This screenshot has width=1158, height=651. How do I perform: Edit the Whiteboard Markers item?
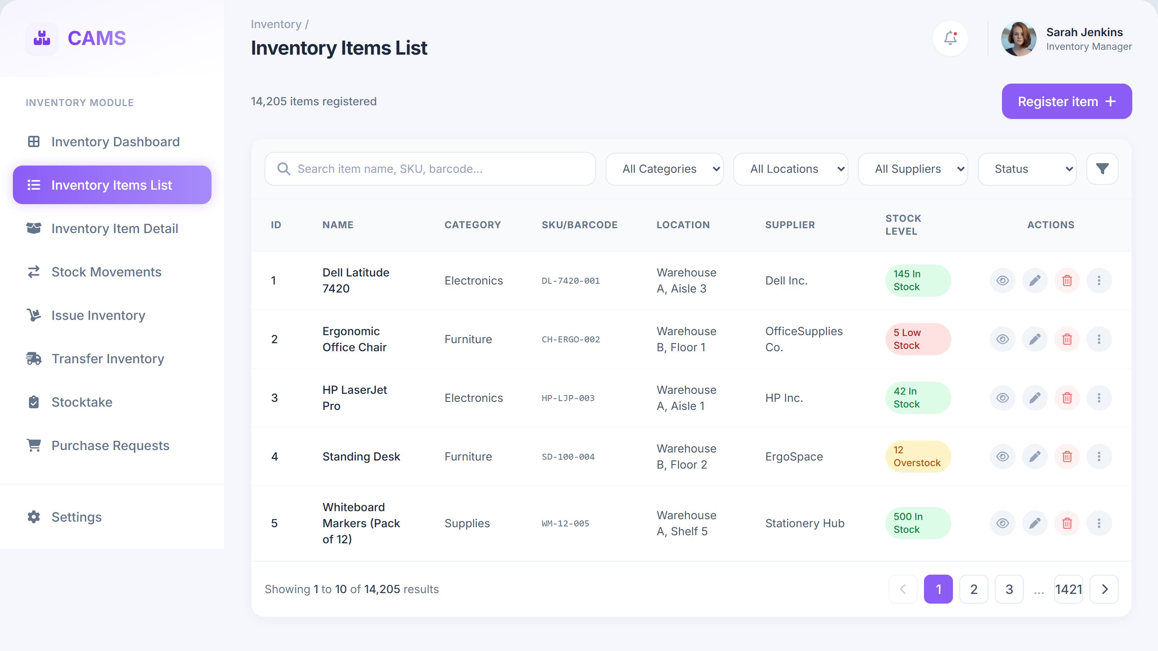[x=1035, y=523]
